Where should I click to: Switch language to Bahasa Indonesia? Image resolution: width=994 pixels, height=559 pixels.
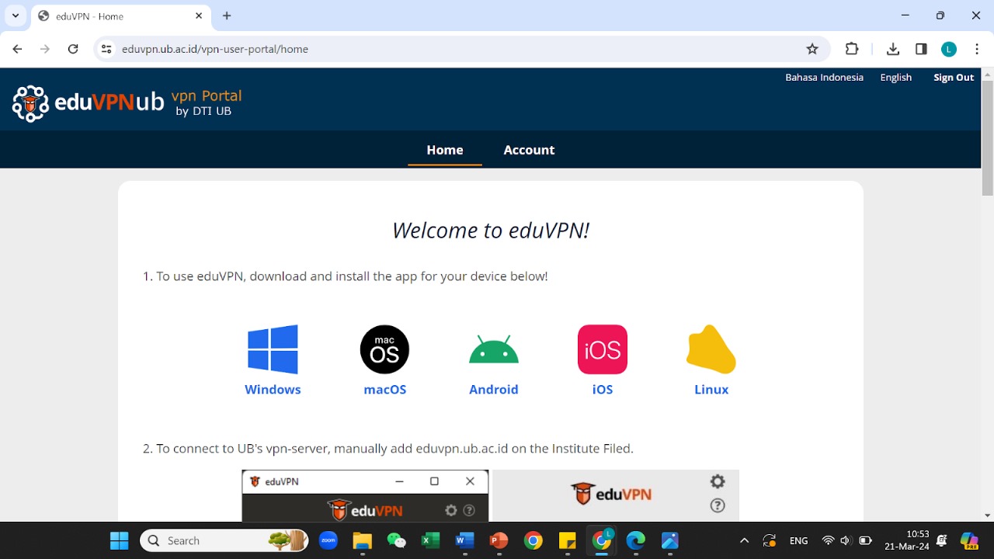tap(824, 77)
